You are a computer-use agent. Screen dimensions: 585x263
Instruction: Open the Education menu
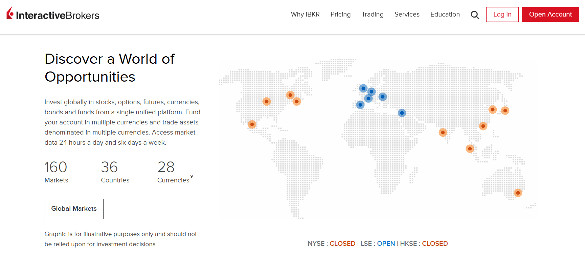445,14
